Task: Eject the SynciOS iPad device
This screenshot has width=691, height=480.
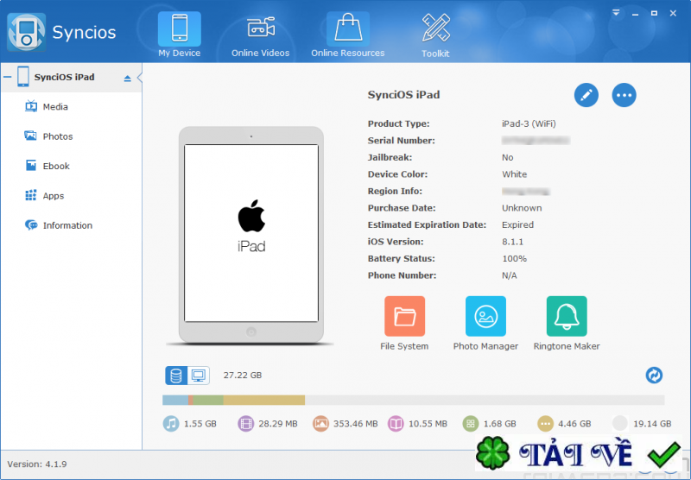Action: (127, 79)
